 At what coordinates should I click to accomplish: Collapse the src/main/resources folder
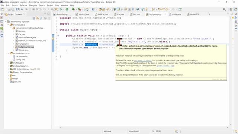tap(8, 53)
